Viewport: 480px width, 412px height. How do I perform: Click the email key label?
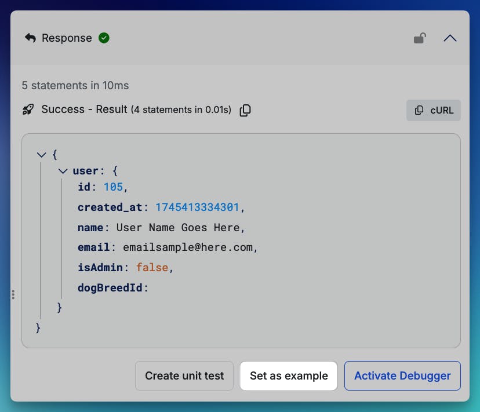[94, 247]
